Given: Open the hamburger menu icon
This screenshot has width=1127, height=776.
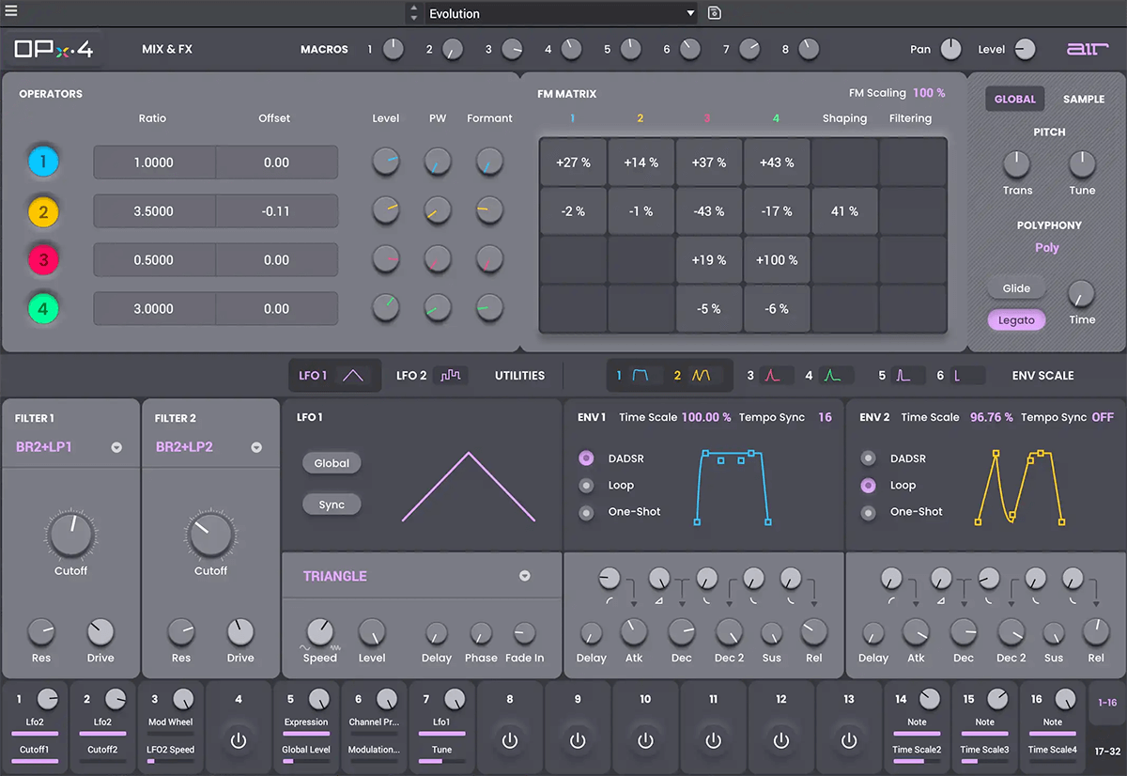Looking at the screenshot, I should [x=11, y=12].
